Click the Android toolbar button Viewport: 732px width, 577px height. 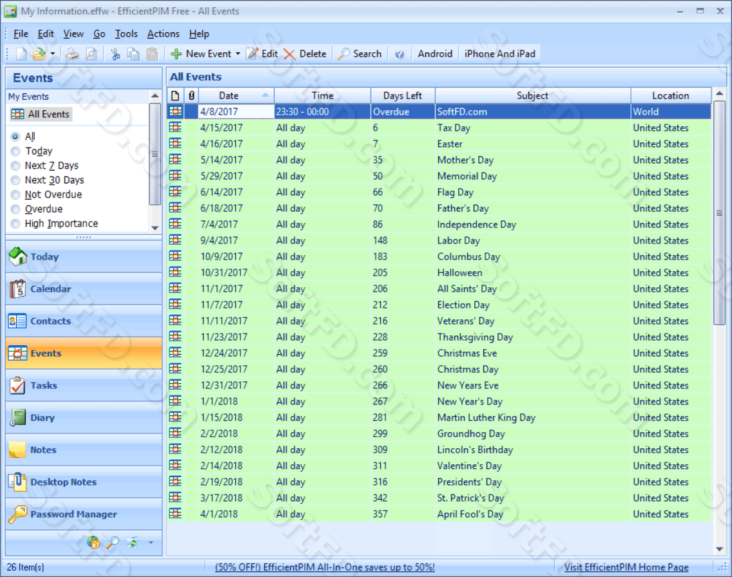tap(435, 54)
